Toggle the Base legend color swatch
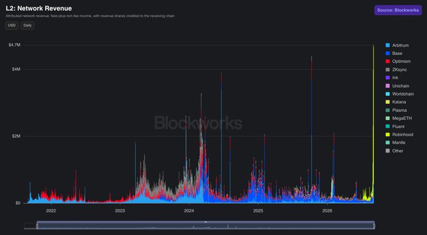This screenshot has height=235, width=427. click(x=387, y=53)
